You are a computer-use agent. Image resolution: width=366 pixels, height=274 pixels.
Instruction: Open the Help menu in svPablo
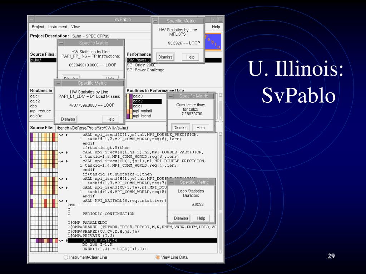tap(216, 27)
